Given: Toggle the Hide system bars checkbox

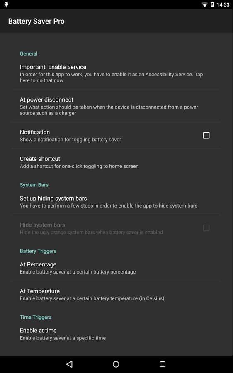Looking at the screenshot, I should [x=206, y=228].
